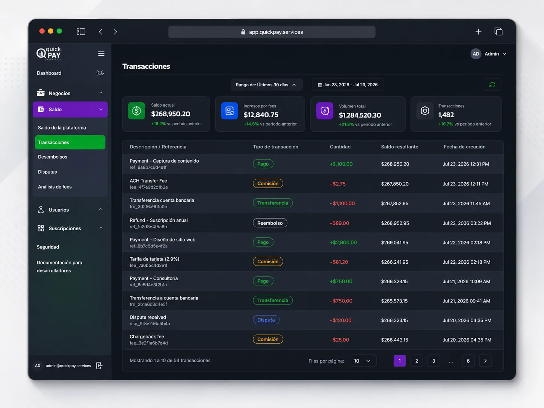
Task: Click the admin@quickpay.services email
Action: (x=68, y=366)
